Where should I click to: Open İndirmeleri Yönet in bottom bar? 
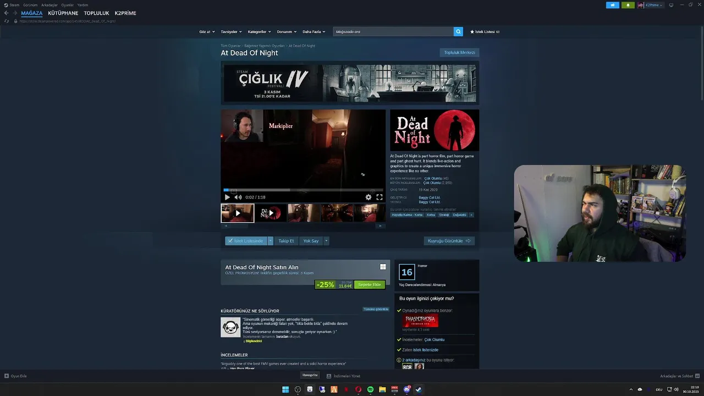click(344, 376)
